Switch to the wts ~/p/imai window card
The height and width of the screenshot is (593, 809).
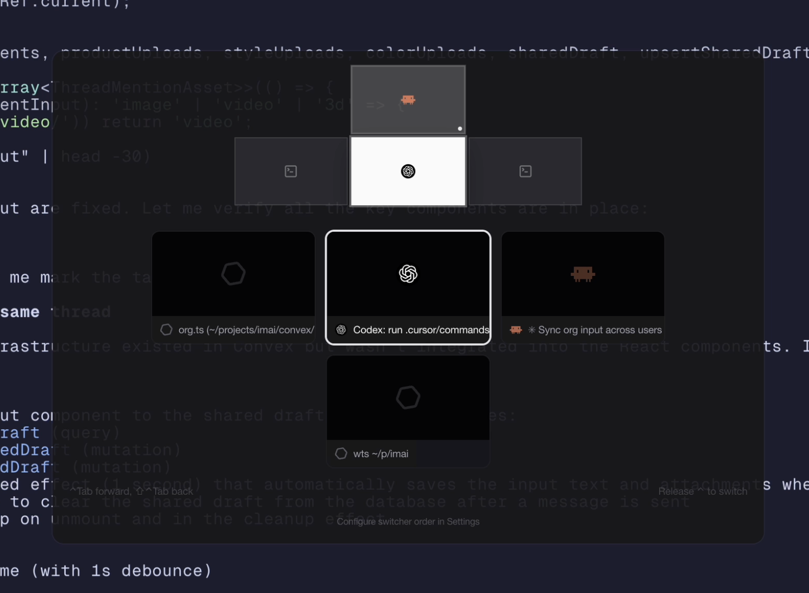click(x=408, y=412)
